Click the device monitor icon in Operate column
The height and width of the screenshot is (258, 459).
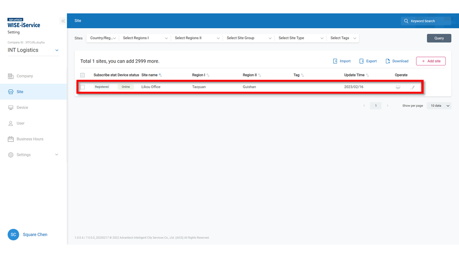[398, 87]
